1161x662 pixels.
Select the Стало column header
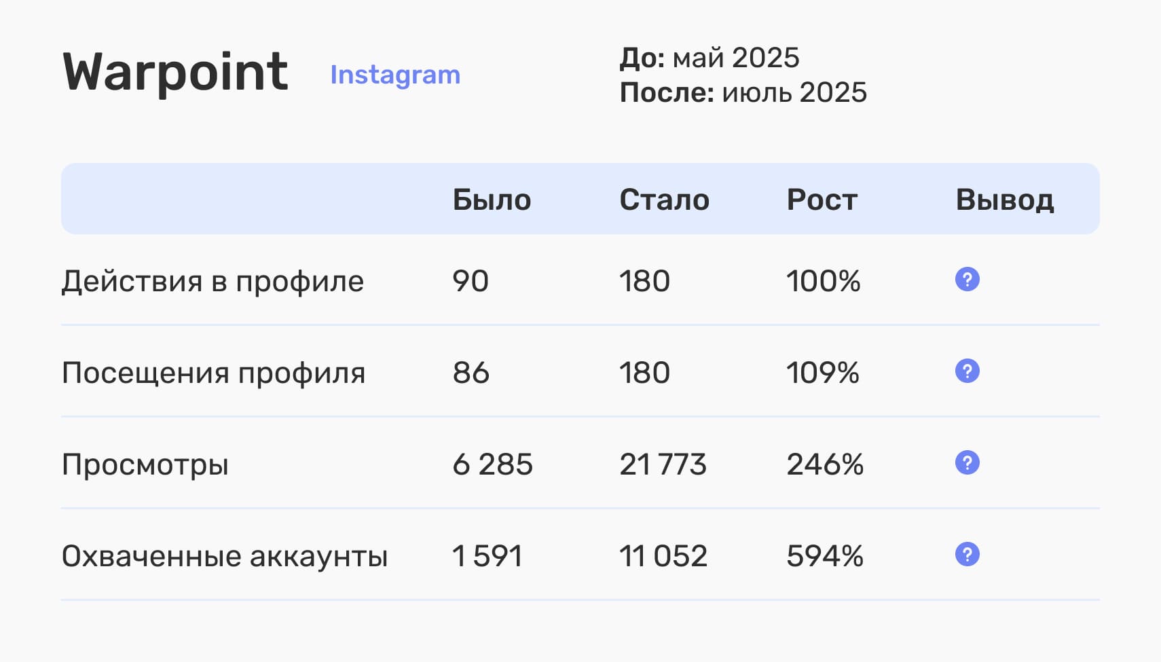tap(664, 200)
